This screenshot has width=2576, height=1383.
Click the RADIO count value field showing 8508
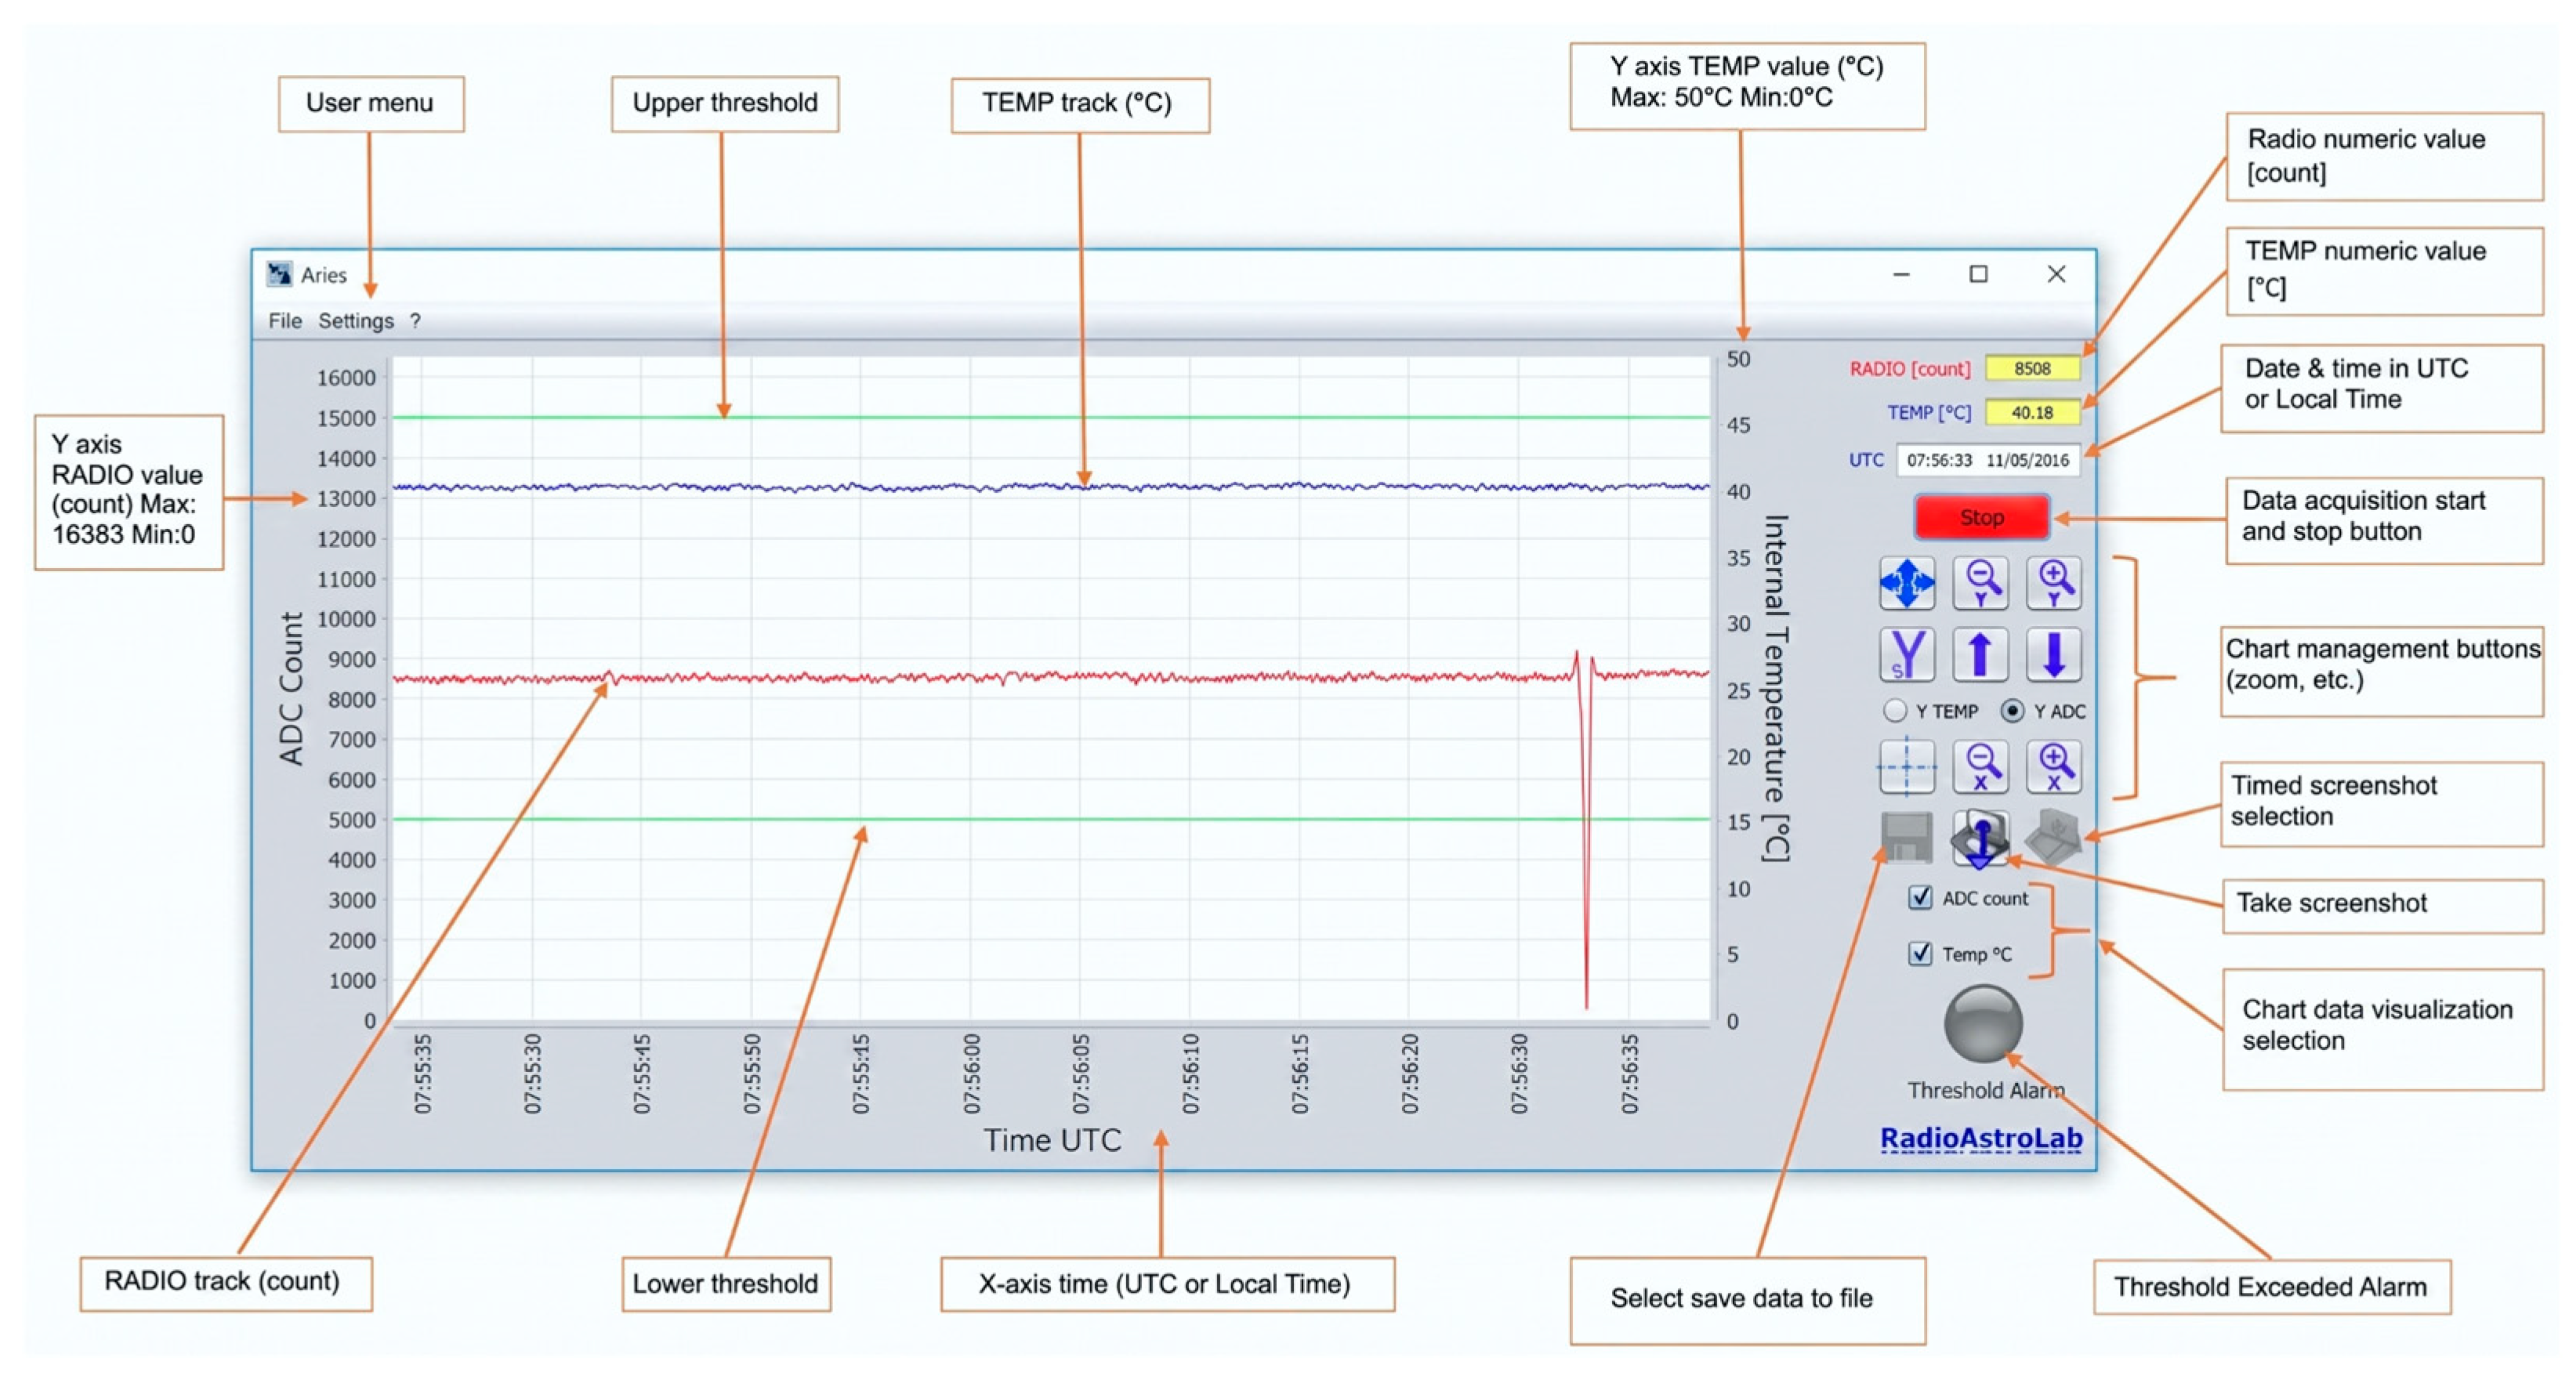(x=2032, y=368)
